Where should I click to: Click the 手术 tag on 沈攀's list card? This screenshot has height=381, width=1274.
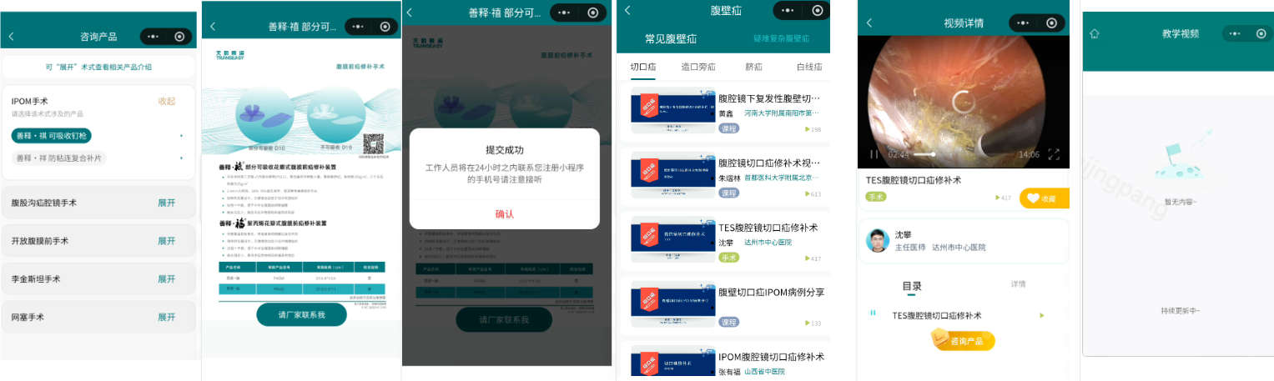click(729, 258)
